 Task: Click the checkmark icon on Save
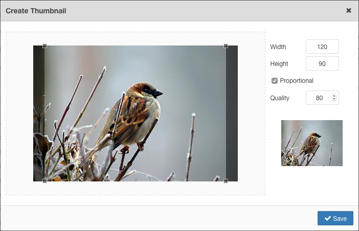coord(328,218)
